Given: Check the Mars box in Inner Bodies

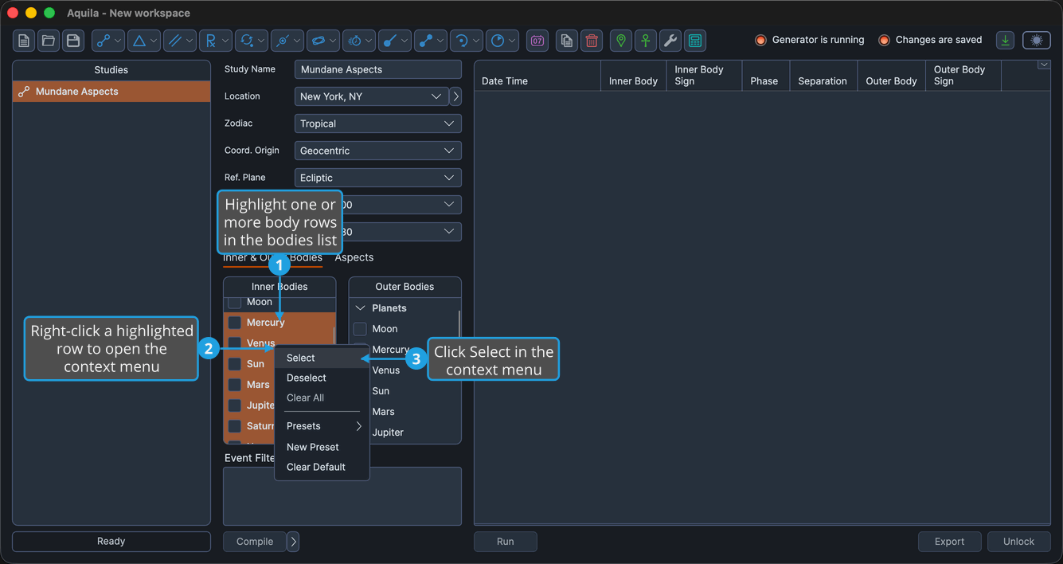Looking at the screenshot, I should coord(235,385).
